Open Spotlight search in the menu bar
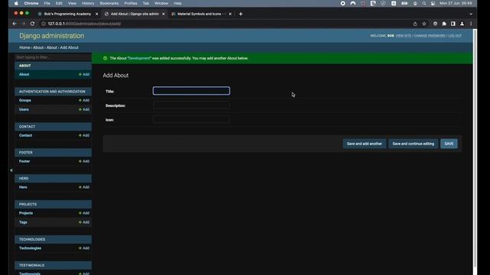490x275 pixels. 424,3
